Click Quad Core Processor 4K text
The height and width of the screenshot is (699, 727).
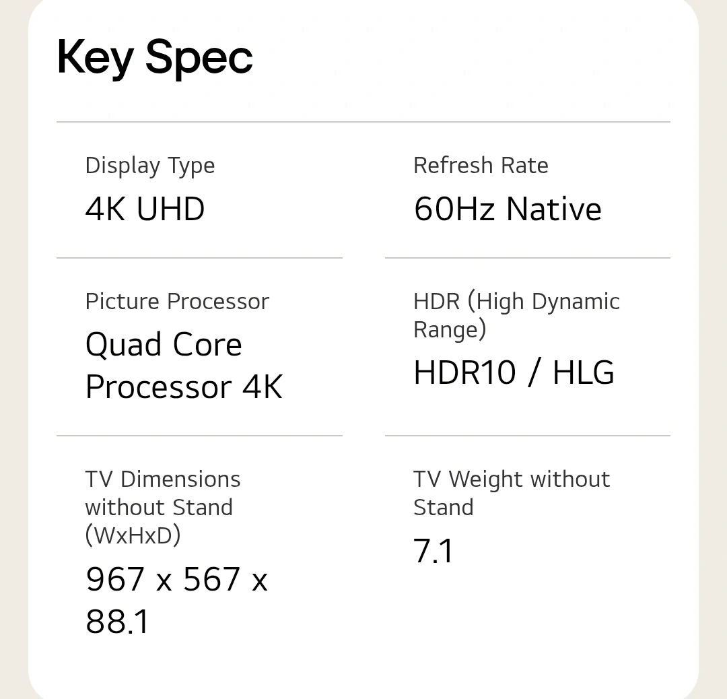pyautogui.click(x=184, y=366)
